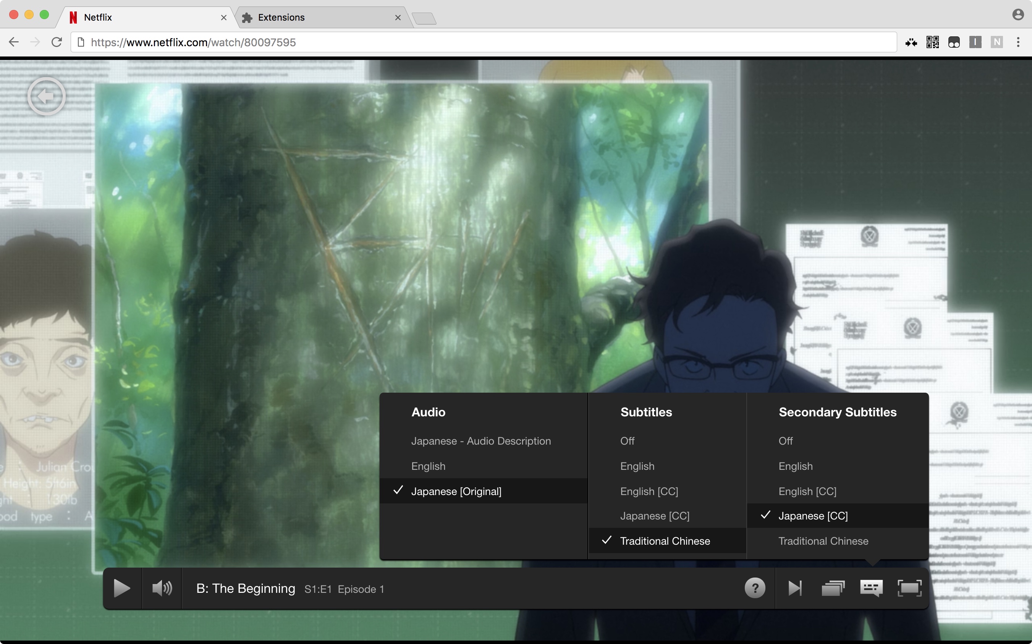Screen dimensions: 1032x644
Task: Open Chrome three-dot menu
Action: click(1018, 42)
